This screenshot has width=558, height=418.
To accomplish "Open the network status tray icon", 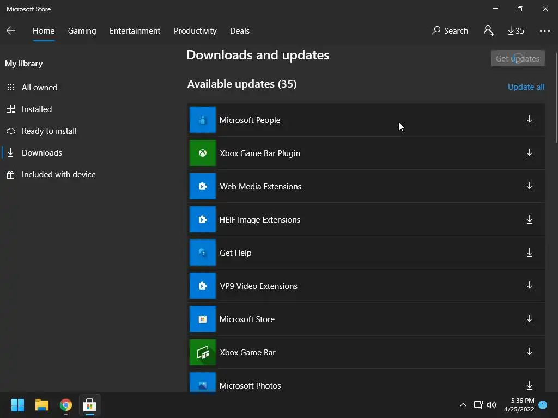I will [478, 405].
